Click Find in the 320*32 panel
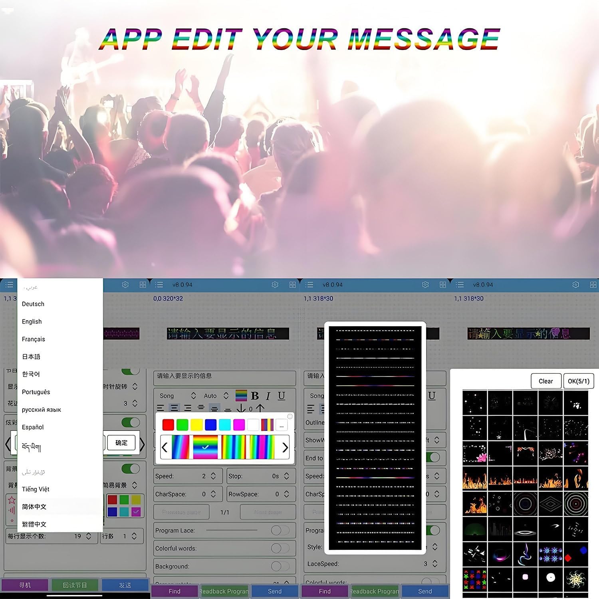The width and height of the screenshot is (599, 599). (x=175, y=591)
